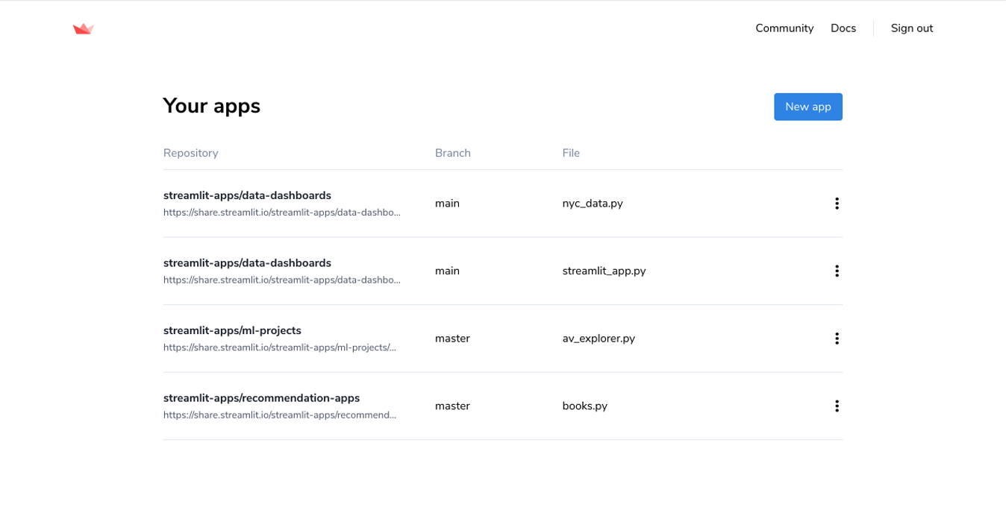Show more options for books.py app
Viewport: 1006px width, 513px height.
coord(837,406)
